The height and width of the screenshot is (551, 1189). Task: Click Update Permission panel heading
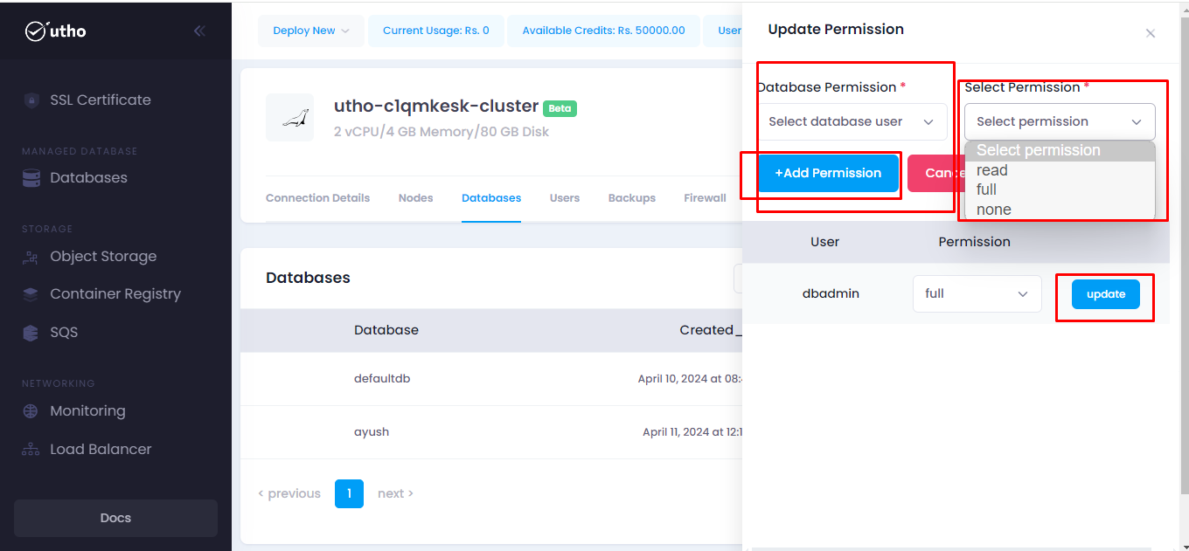click(836, 30)
